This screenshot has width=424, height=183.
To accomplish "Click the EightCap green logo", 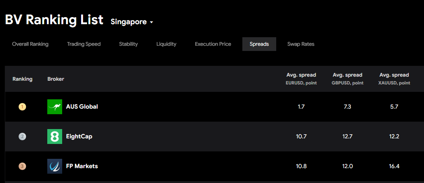I will pyautogui.click(x=55, y=137).
